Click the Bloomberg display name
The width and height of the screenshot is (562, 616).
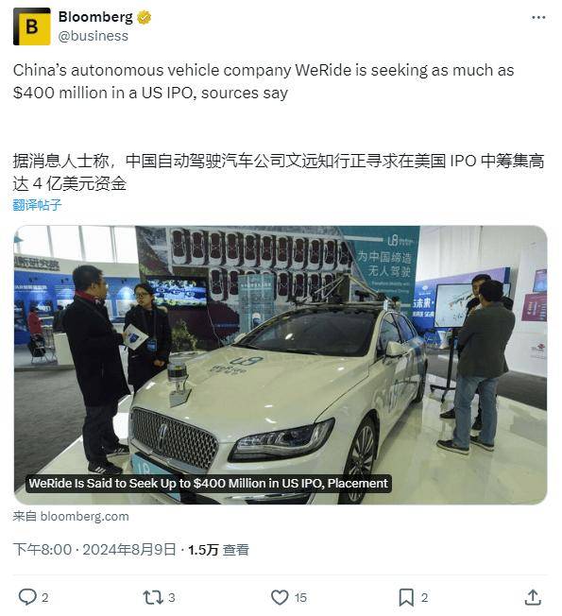click(95, 17)
